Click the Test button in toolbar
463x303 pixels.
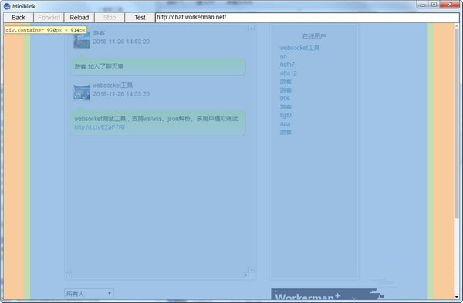click(140, 18)
